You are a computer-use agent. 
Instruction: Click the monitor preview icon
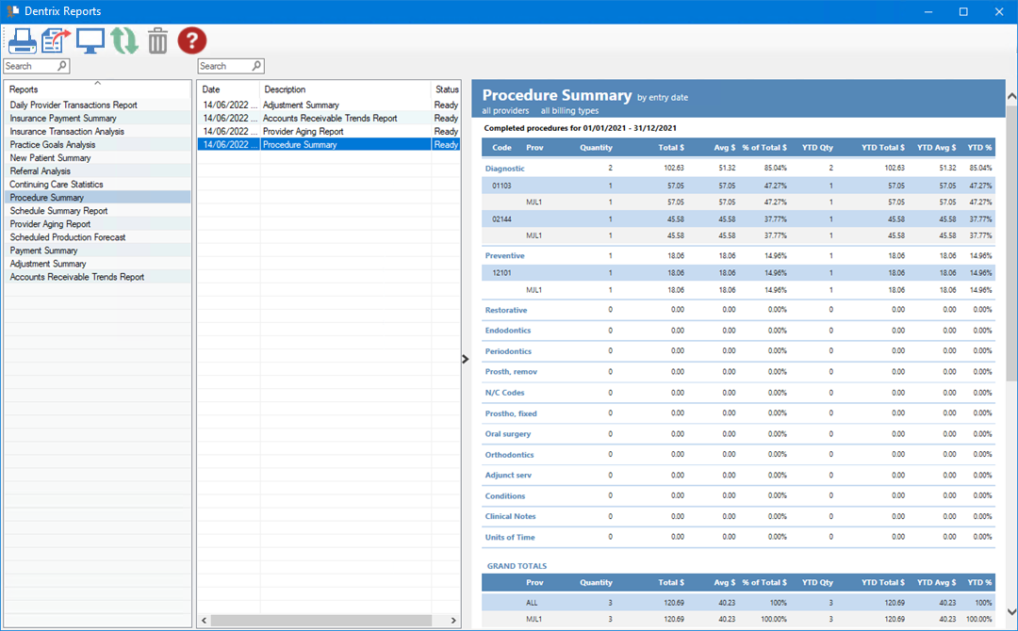pos(90,40)
